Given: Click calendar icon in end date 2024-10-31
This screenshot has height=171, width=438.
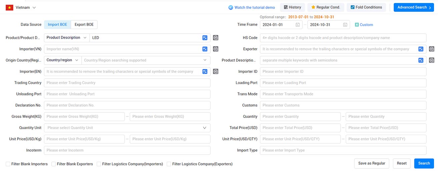Looking at the screenshot, I should click(x=345, y=25).
